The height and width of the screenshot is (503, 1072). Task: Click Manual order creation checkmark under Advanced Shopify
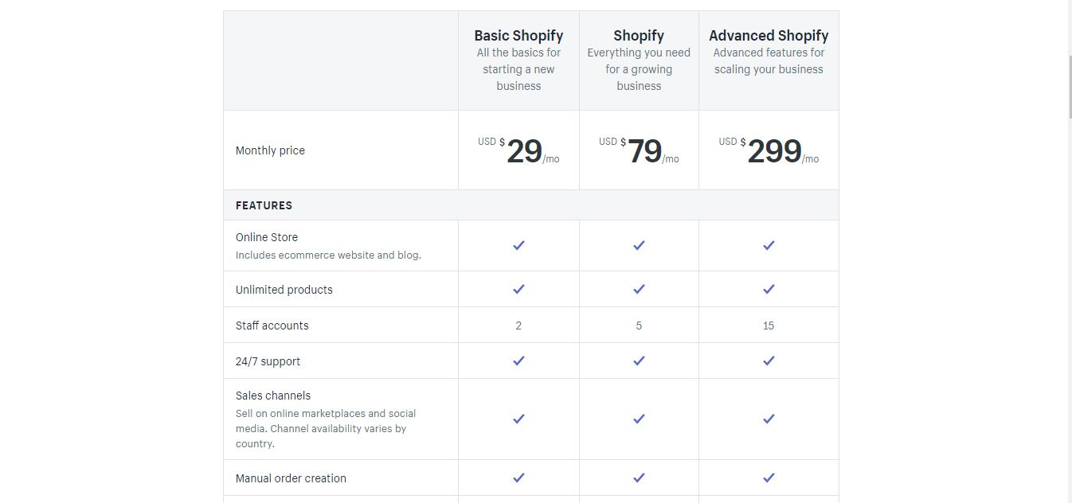pyautogui.click(x=769, y=478)
